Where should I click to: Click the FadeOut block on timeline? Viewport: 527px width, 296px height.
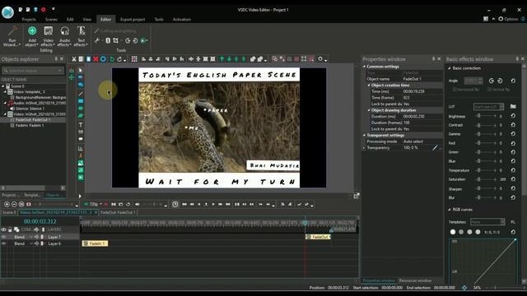click(318, 237)
